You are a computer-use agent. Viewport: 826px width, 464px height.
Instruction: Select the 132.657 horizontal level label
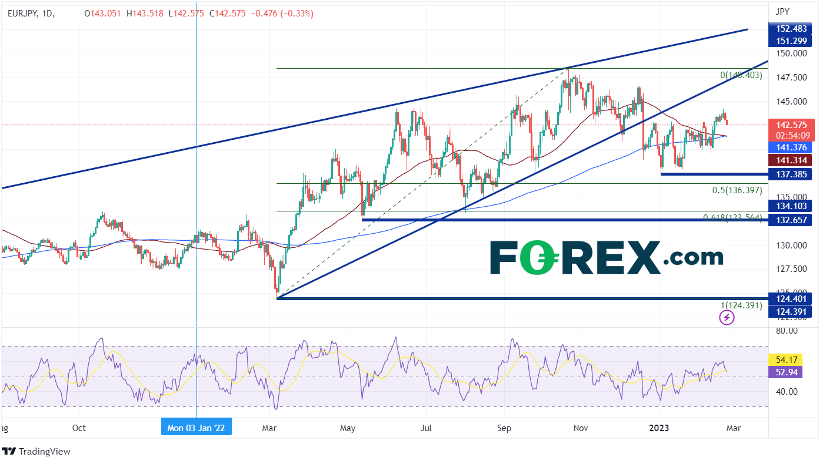[791, 220]
